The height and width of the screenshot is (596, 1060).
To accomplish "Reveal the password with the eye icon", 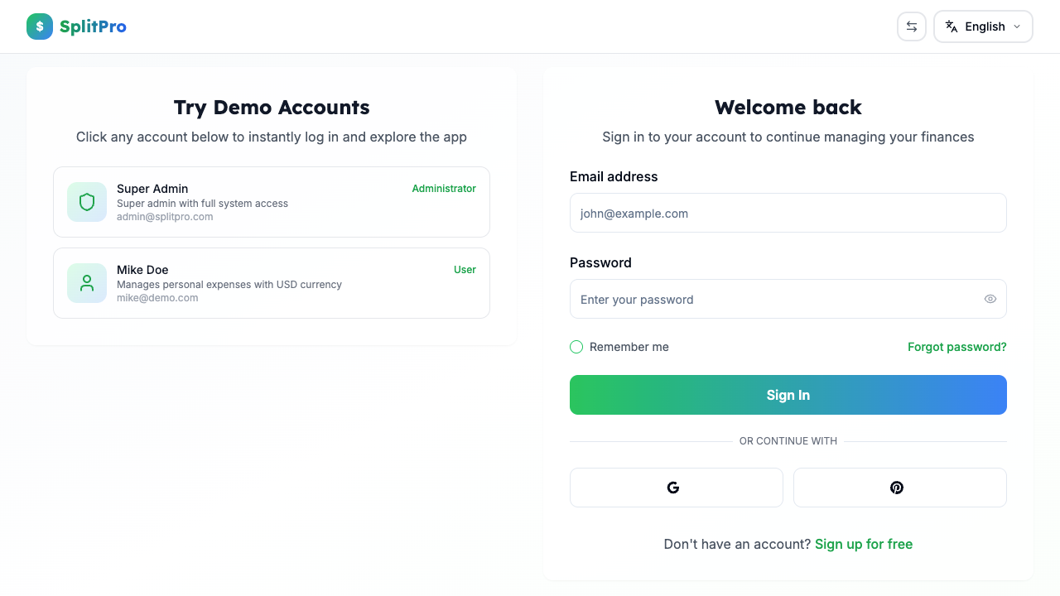I will [990, 299].
